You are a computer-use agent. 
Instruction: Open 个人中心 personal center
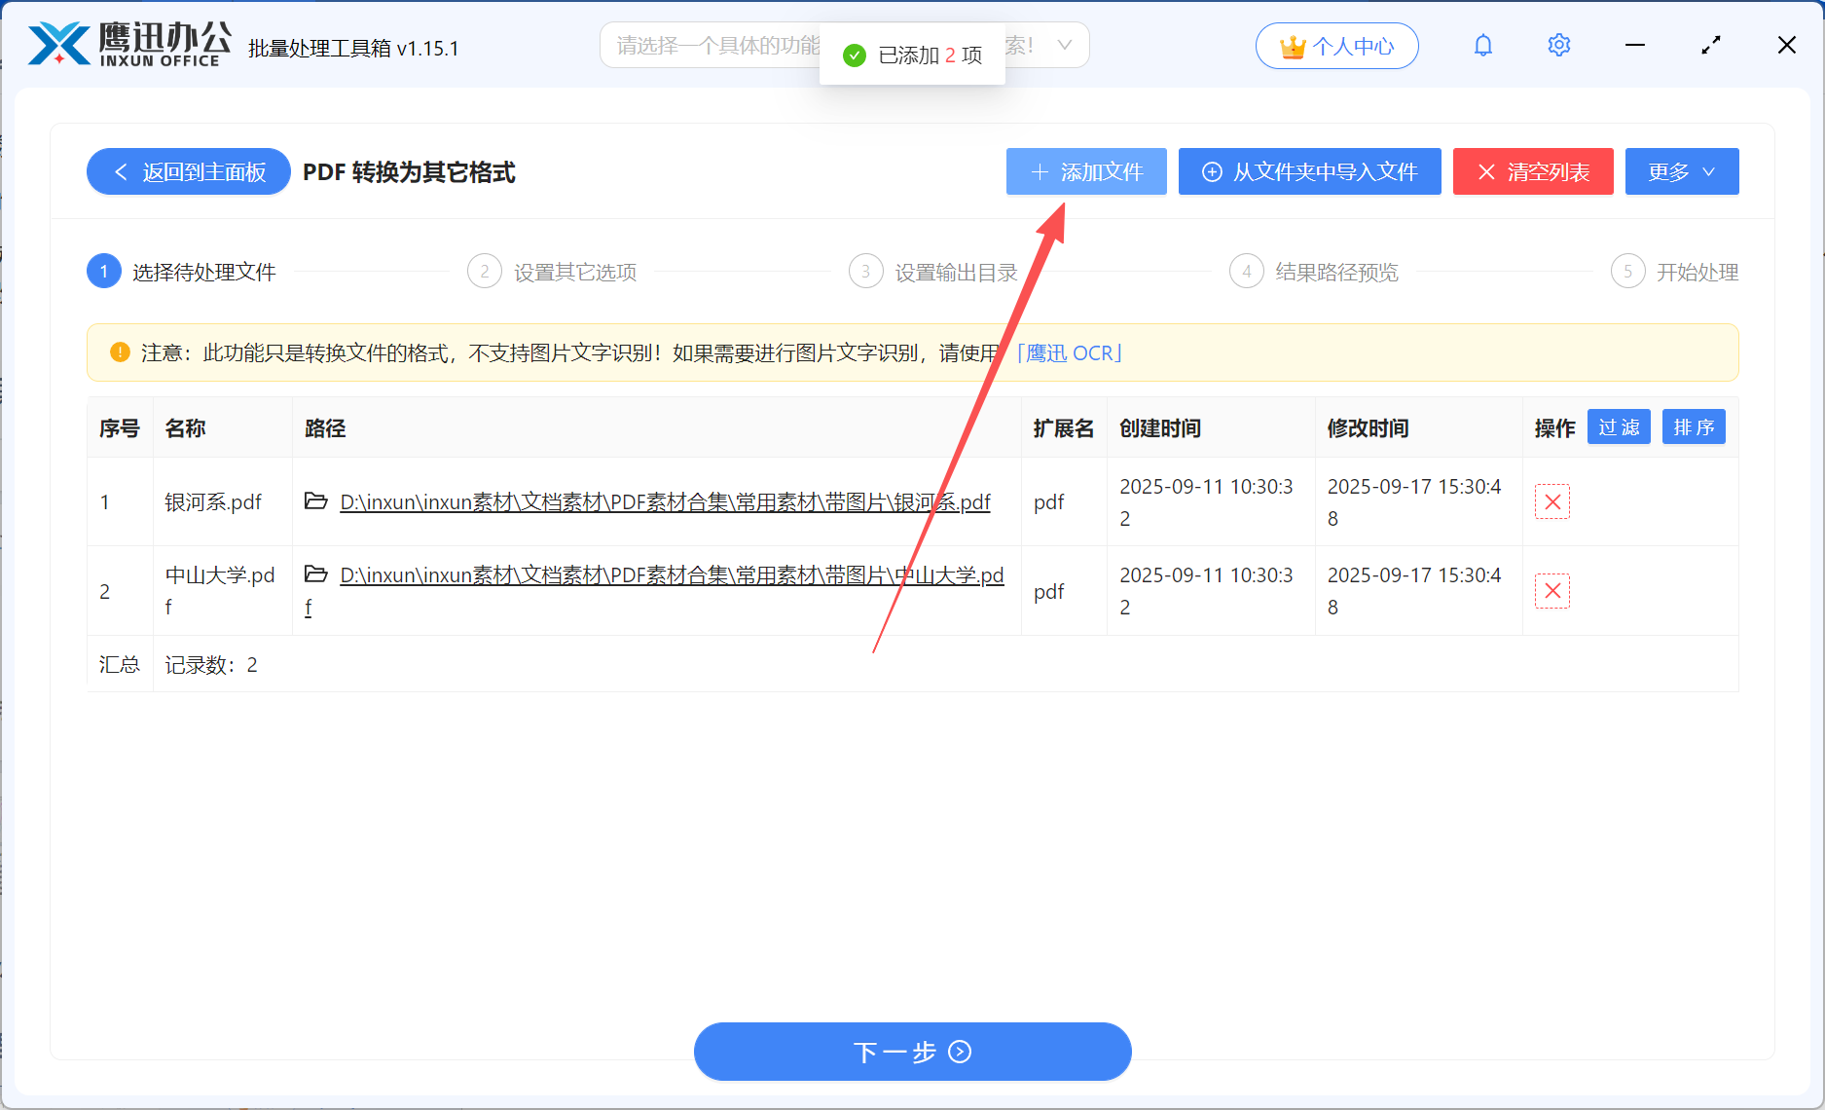pyautogui.click(x=1336, y=46)
